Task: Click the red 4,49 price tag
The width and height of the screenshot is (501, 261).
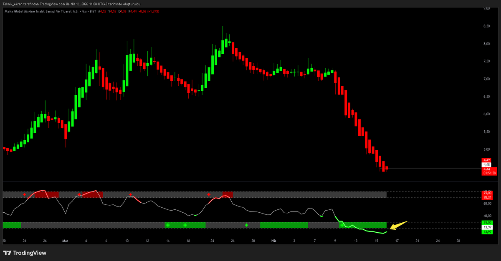Action: click(x=487, y=160)
